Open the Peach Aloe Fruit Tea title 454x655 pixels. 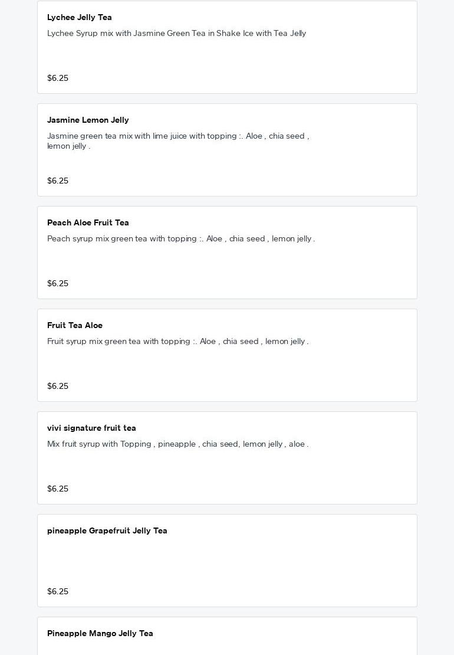(88, 223)
